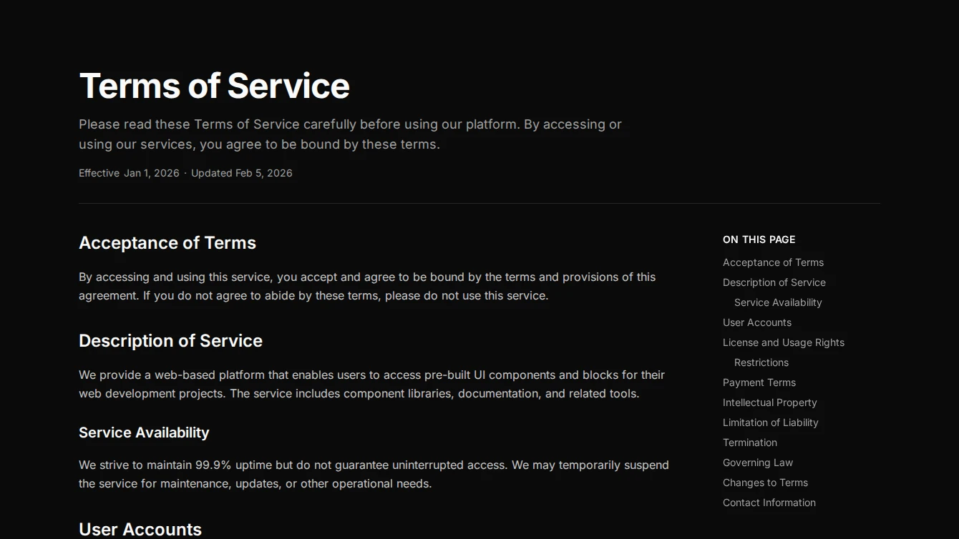Open Governing Law from On This Page
959x539 pixels.
pyautogui.click(x=757, y=463)
